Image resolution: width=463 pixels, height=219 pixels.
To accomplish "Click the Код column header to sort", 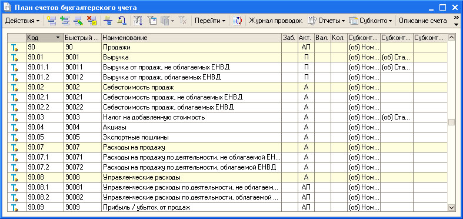I will [45, 38].
